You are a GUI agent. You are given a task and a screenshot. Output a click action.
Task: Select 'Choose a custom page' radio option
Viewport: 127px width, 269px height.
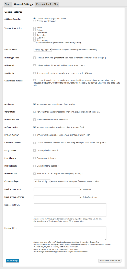35,21
